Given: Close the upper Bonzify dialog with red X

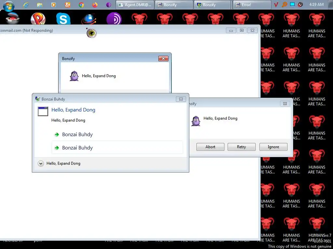Looking at the screenshot, I should pyautogui.click(x=163, y=59).
